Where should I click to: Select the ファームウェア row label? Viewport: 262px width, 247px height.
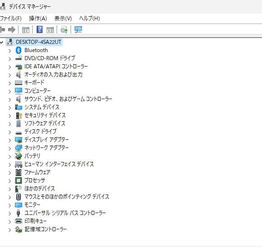pos(37,172)
